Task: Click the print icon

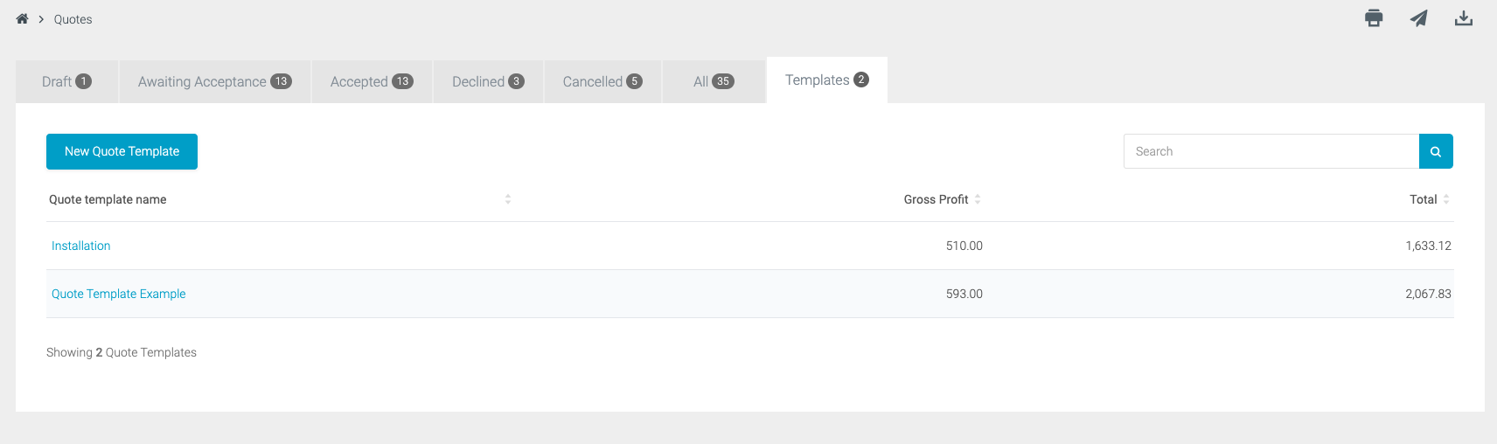Action: [1374, 18]
